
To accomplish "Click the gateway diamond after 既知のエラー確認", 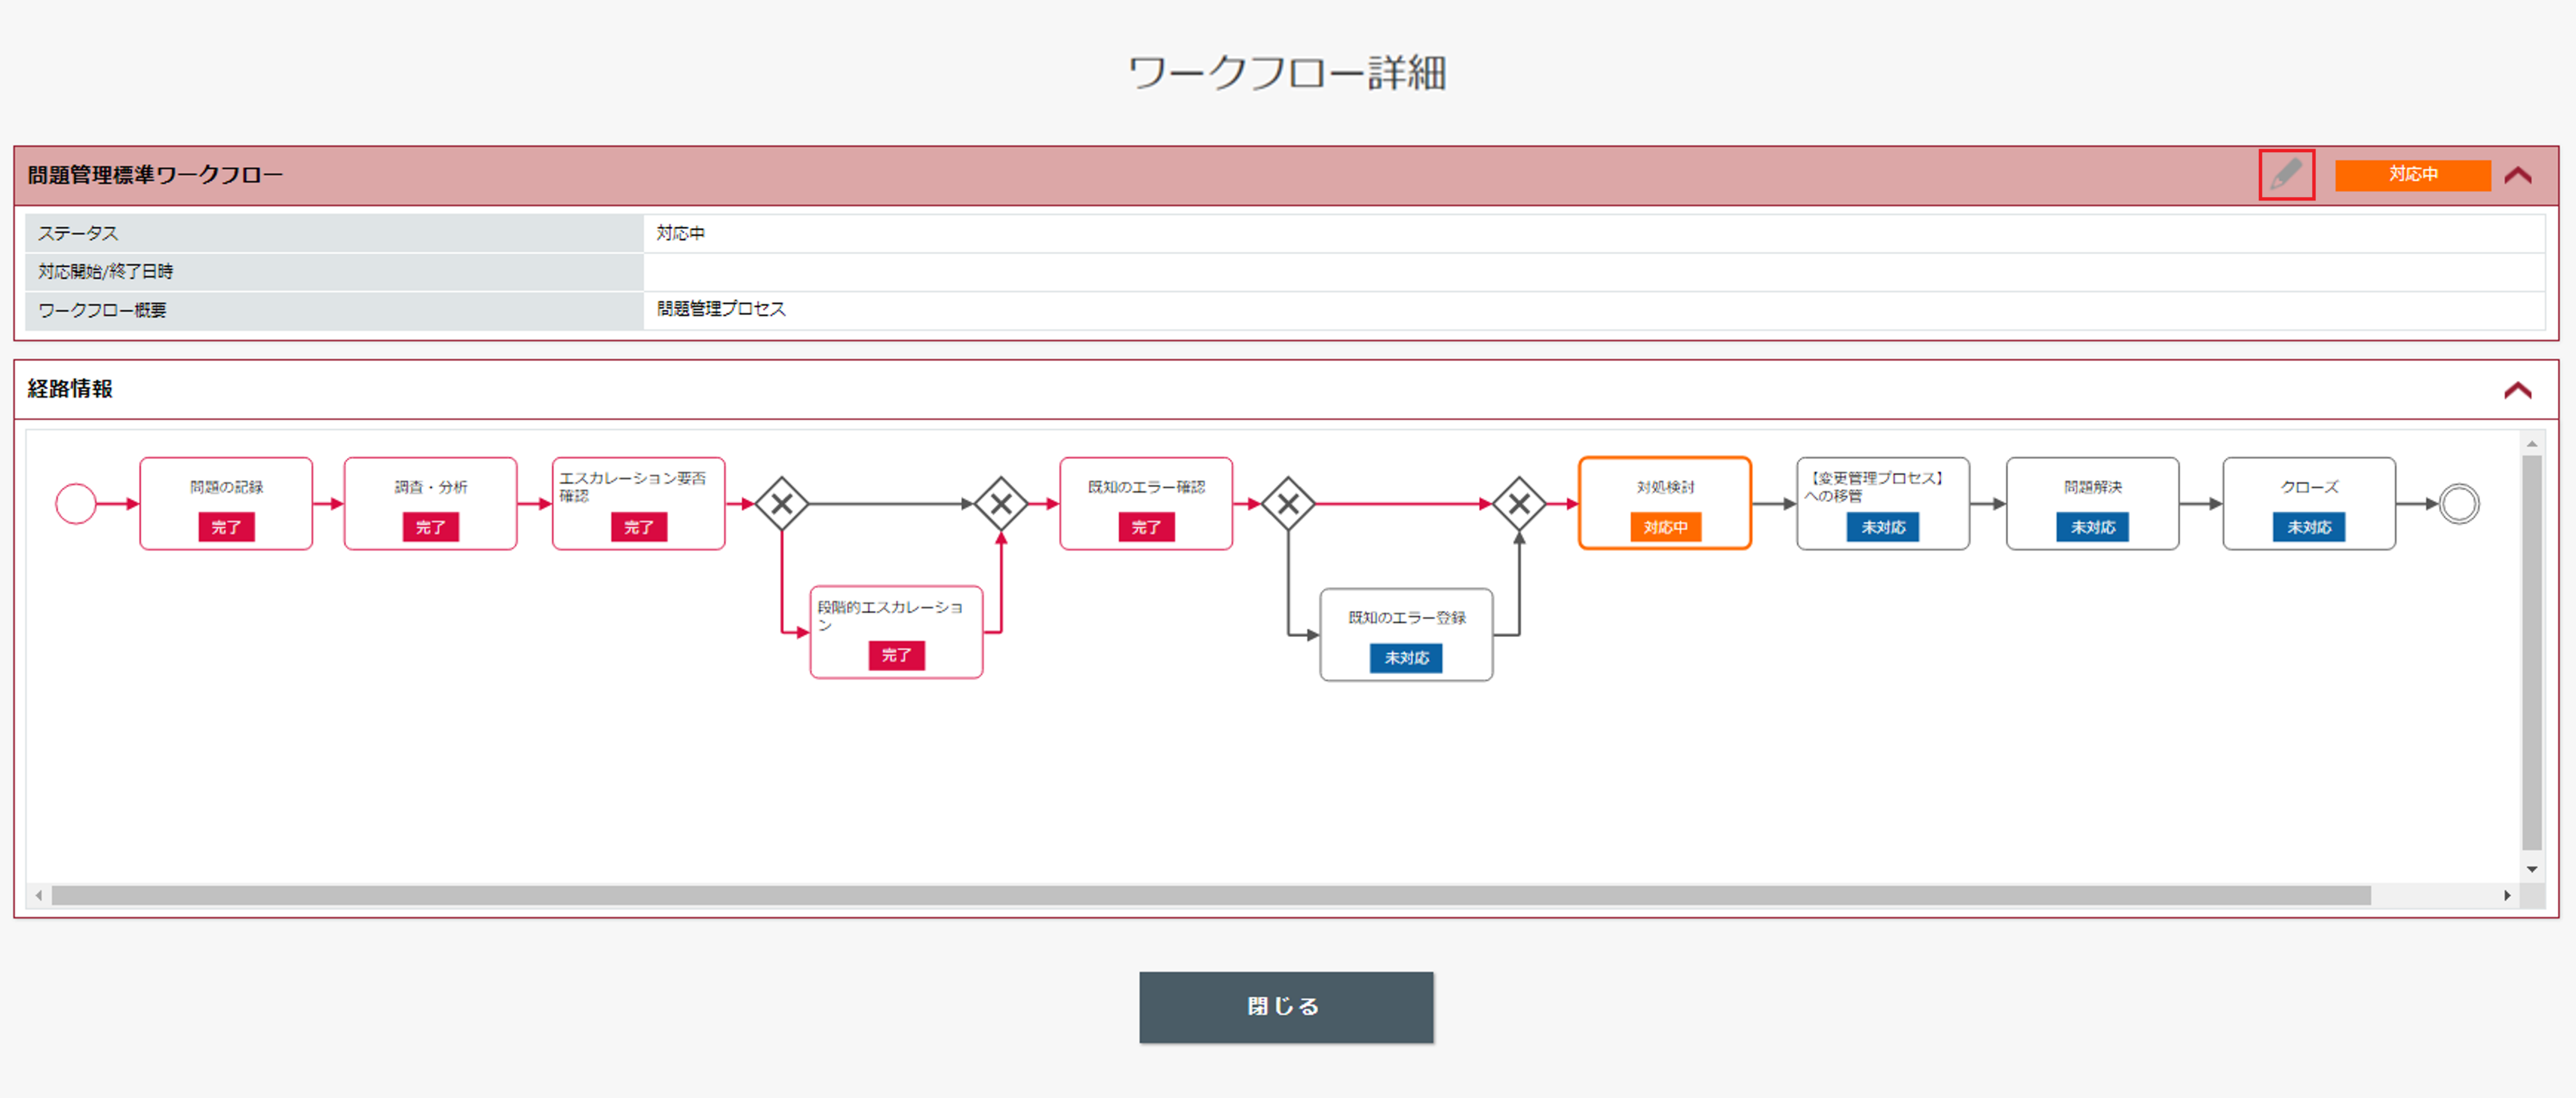I will [1288, 504].
